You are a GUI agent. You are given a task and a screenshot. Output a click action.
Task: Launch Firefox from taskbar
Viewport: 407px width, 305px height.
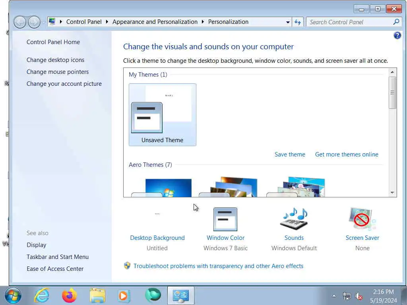(x=69, y=295)
